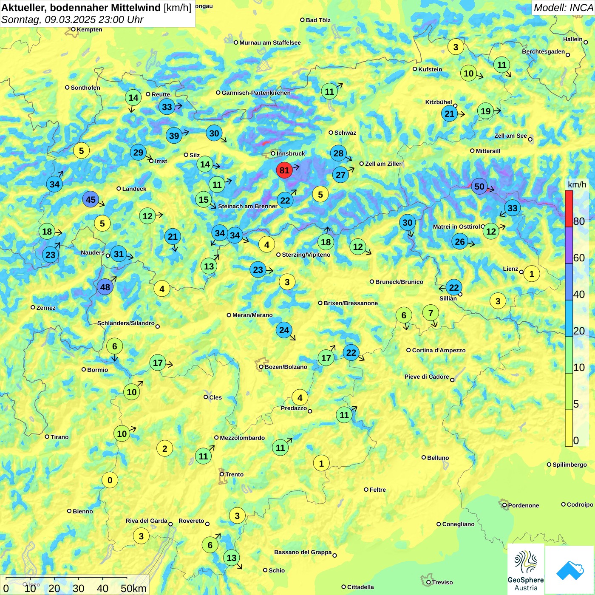Click the 2 km/h station marker

165,448
